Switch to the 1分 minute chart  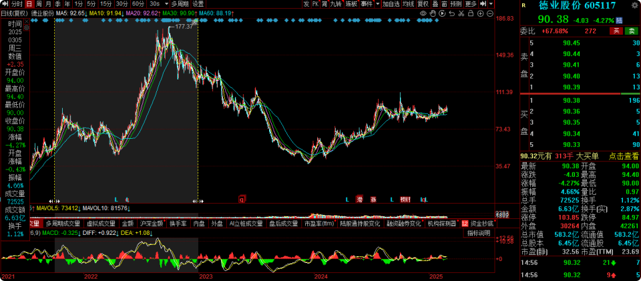coord(79,4)
